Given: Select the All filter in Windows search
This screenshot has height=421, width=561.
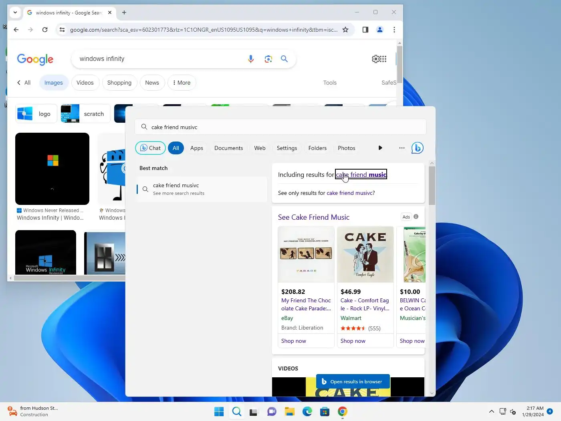Looking at the screenshot, I should pyautogui.click(x=176, y=148).
